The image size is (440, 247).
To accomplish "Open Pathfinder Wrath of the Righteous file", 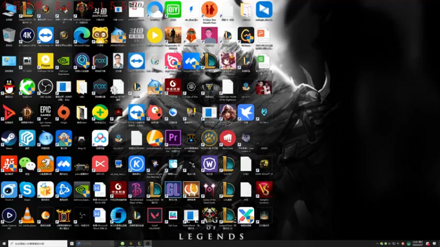I will [x=228, y=87].
